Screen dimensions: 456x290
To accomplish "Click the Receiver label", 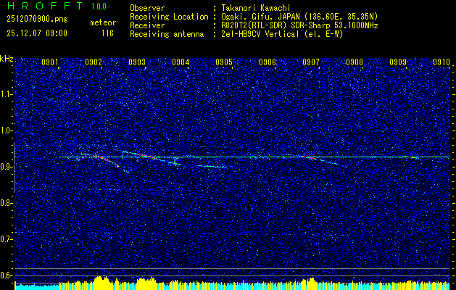I will (x=147, y=25).
